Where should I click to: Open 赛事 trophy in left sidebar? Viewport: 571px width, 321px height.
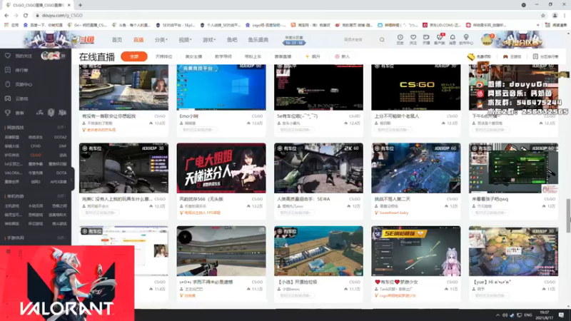tap(8, 113)
